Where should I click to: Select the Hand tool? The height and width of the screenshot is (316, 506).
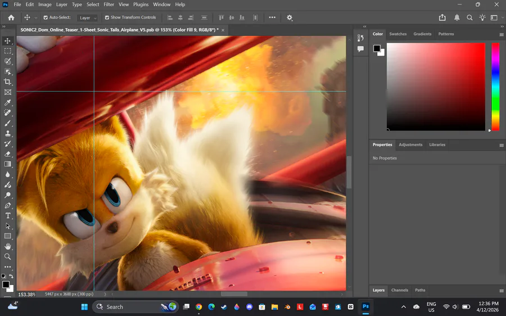pos(8,246)
